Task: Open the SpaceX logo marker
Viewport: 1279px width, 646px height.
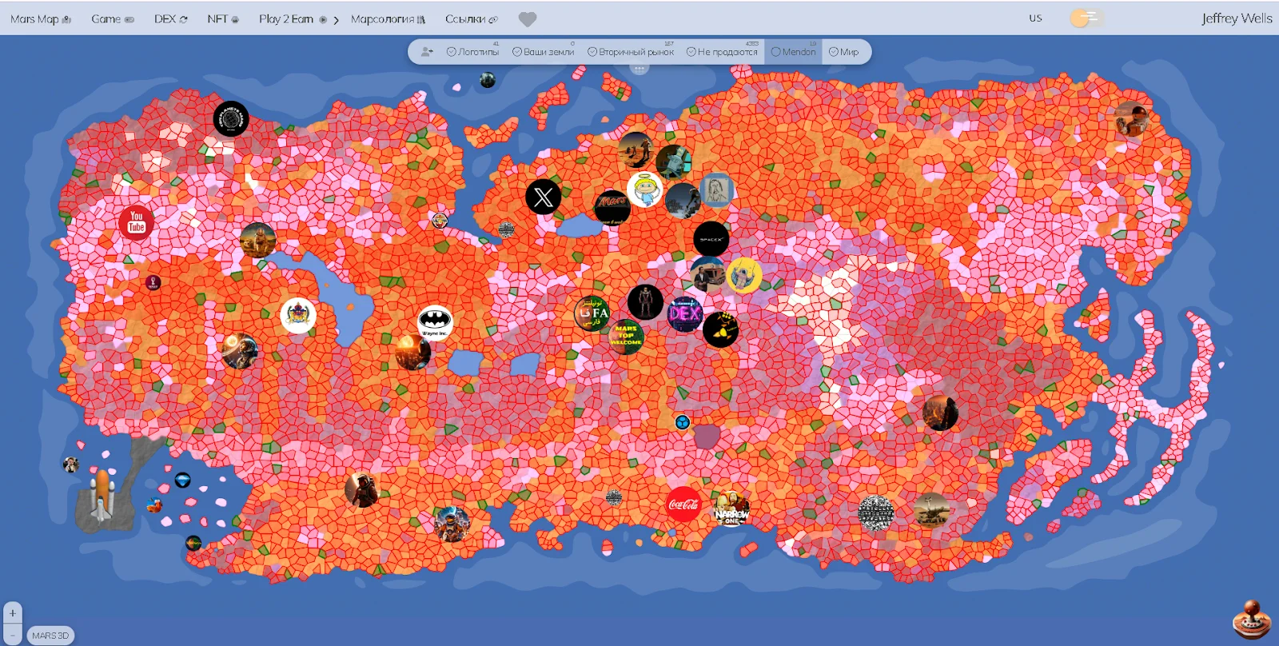Action: [711, 238]
